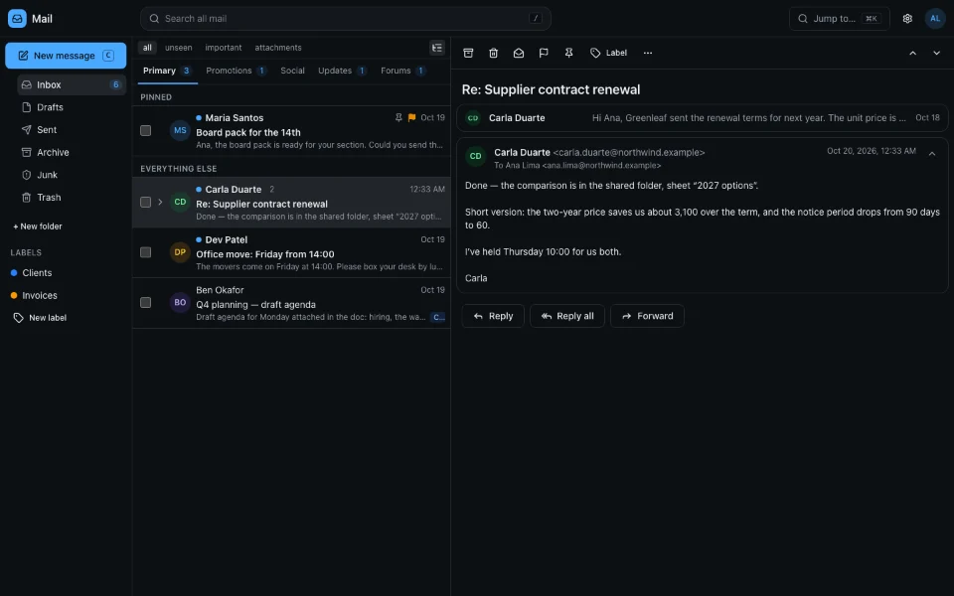Click the pin icon on Maria Santos email
Image resolution: width=954 pixels, height=596 pixels.
pyautogui.click(x=398, y=117)
